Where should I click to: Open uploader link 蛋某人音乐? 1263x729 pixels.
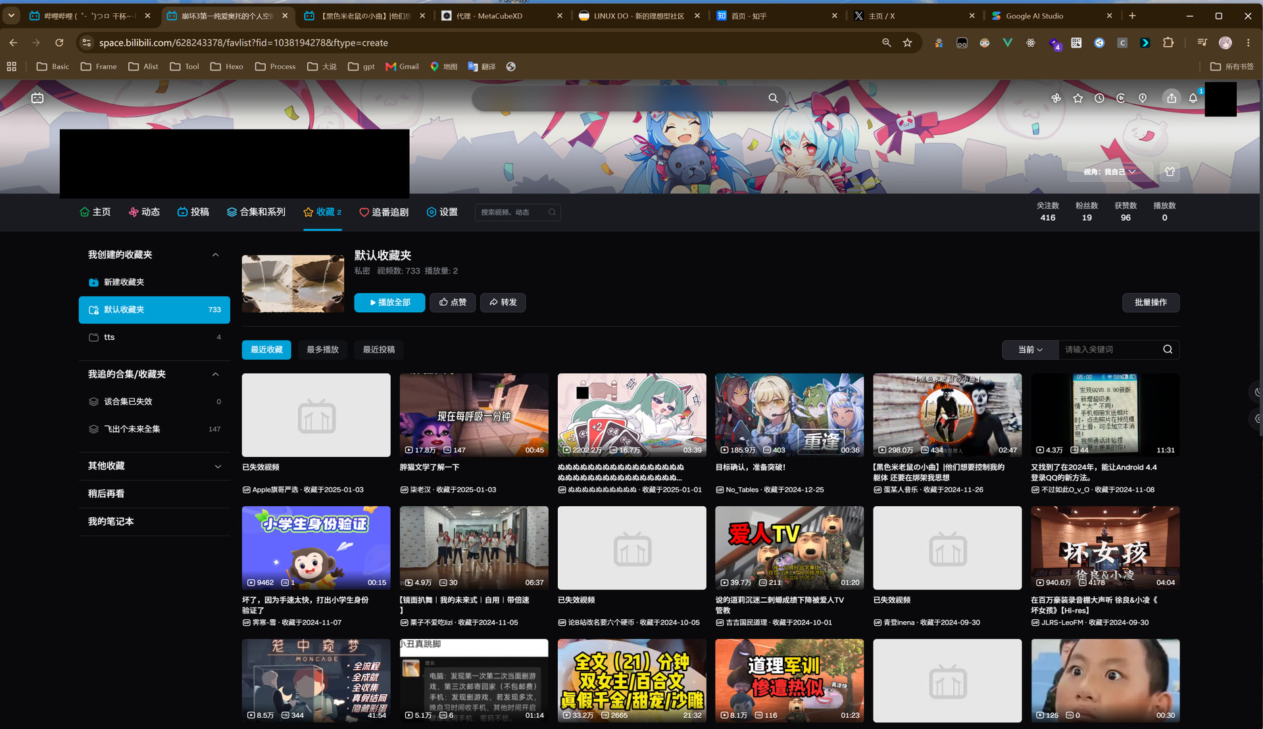click(900, 490)
